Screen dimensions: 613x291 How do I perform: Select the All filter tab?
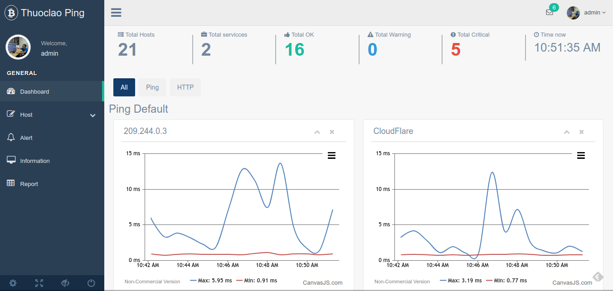tap(124, 87)
